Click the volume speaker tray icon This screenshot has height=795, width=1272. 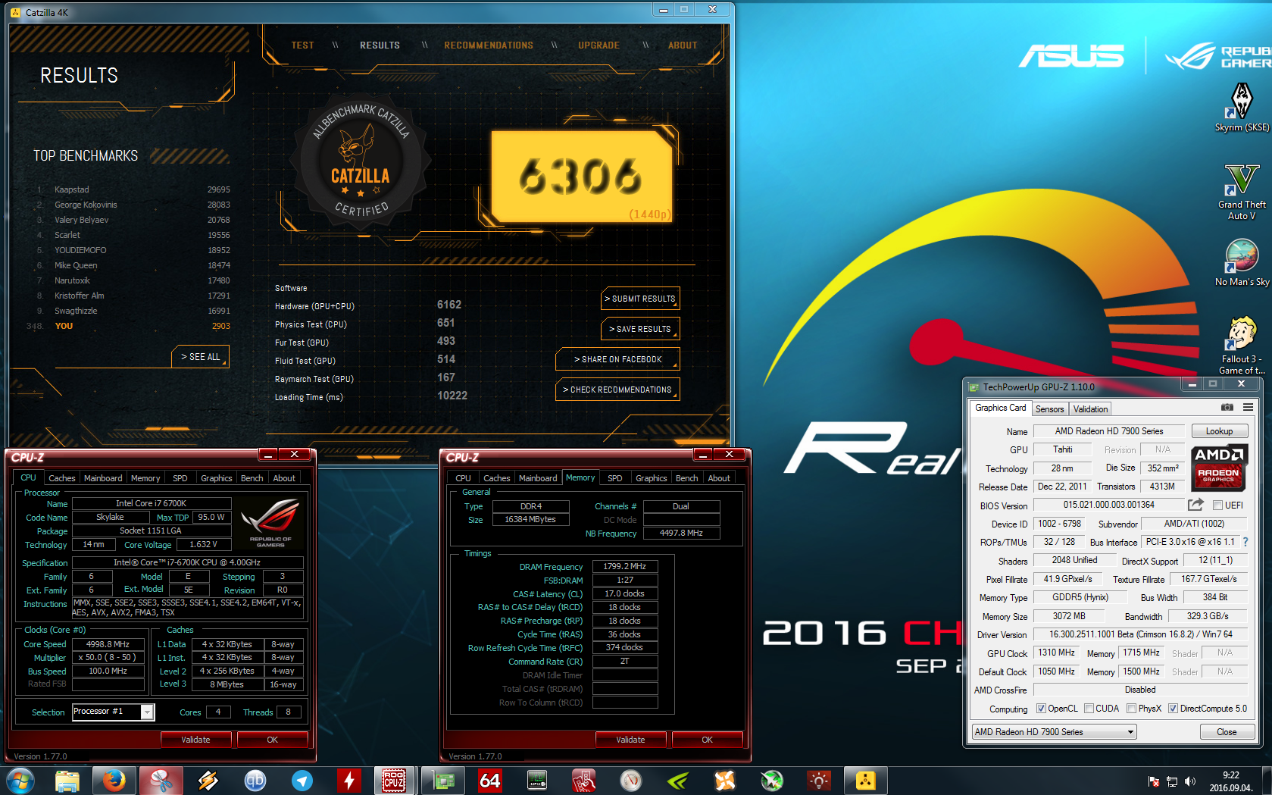[x=1190, y=781]
